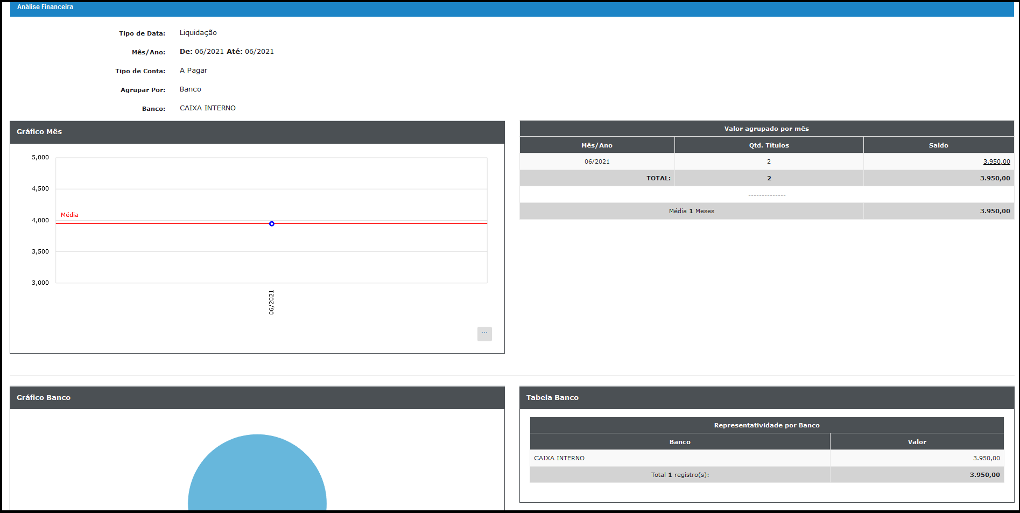Click the Média 1 Meses row
Viewport: 1020px width, 513px height.
[x=766, y=211]
